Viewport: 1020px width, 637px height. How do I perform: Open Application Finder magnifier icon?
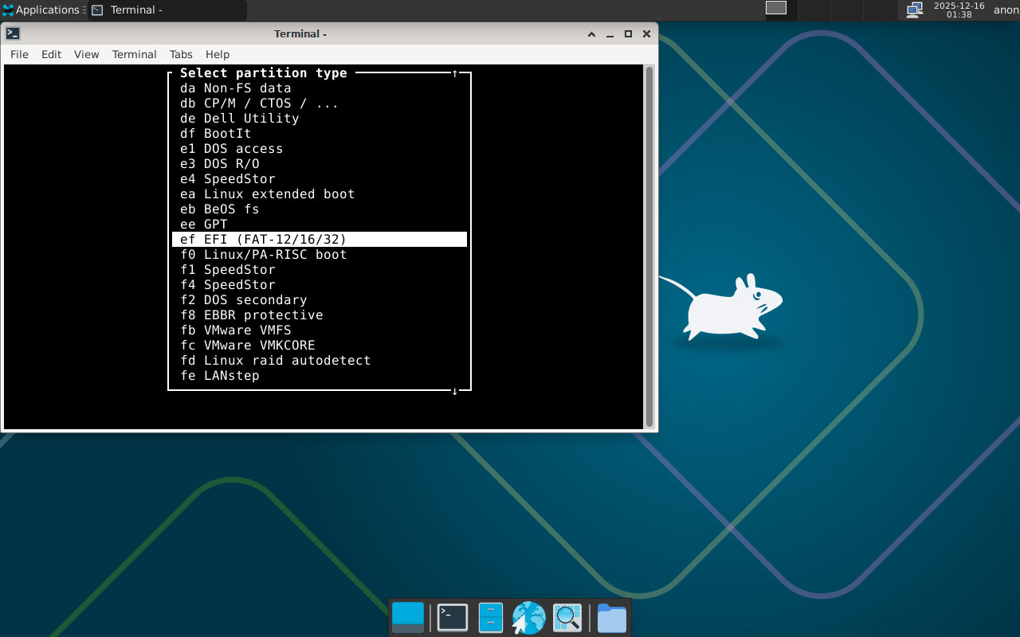(567, 618)
